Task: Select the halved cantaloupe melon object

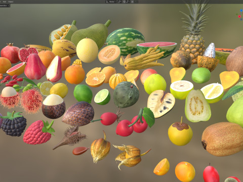Action: [109, 54]
